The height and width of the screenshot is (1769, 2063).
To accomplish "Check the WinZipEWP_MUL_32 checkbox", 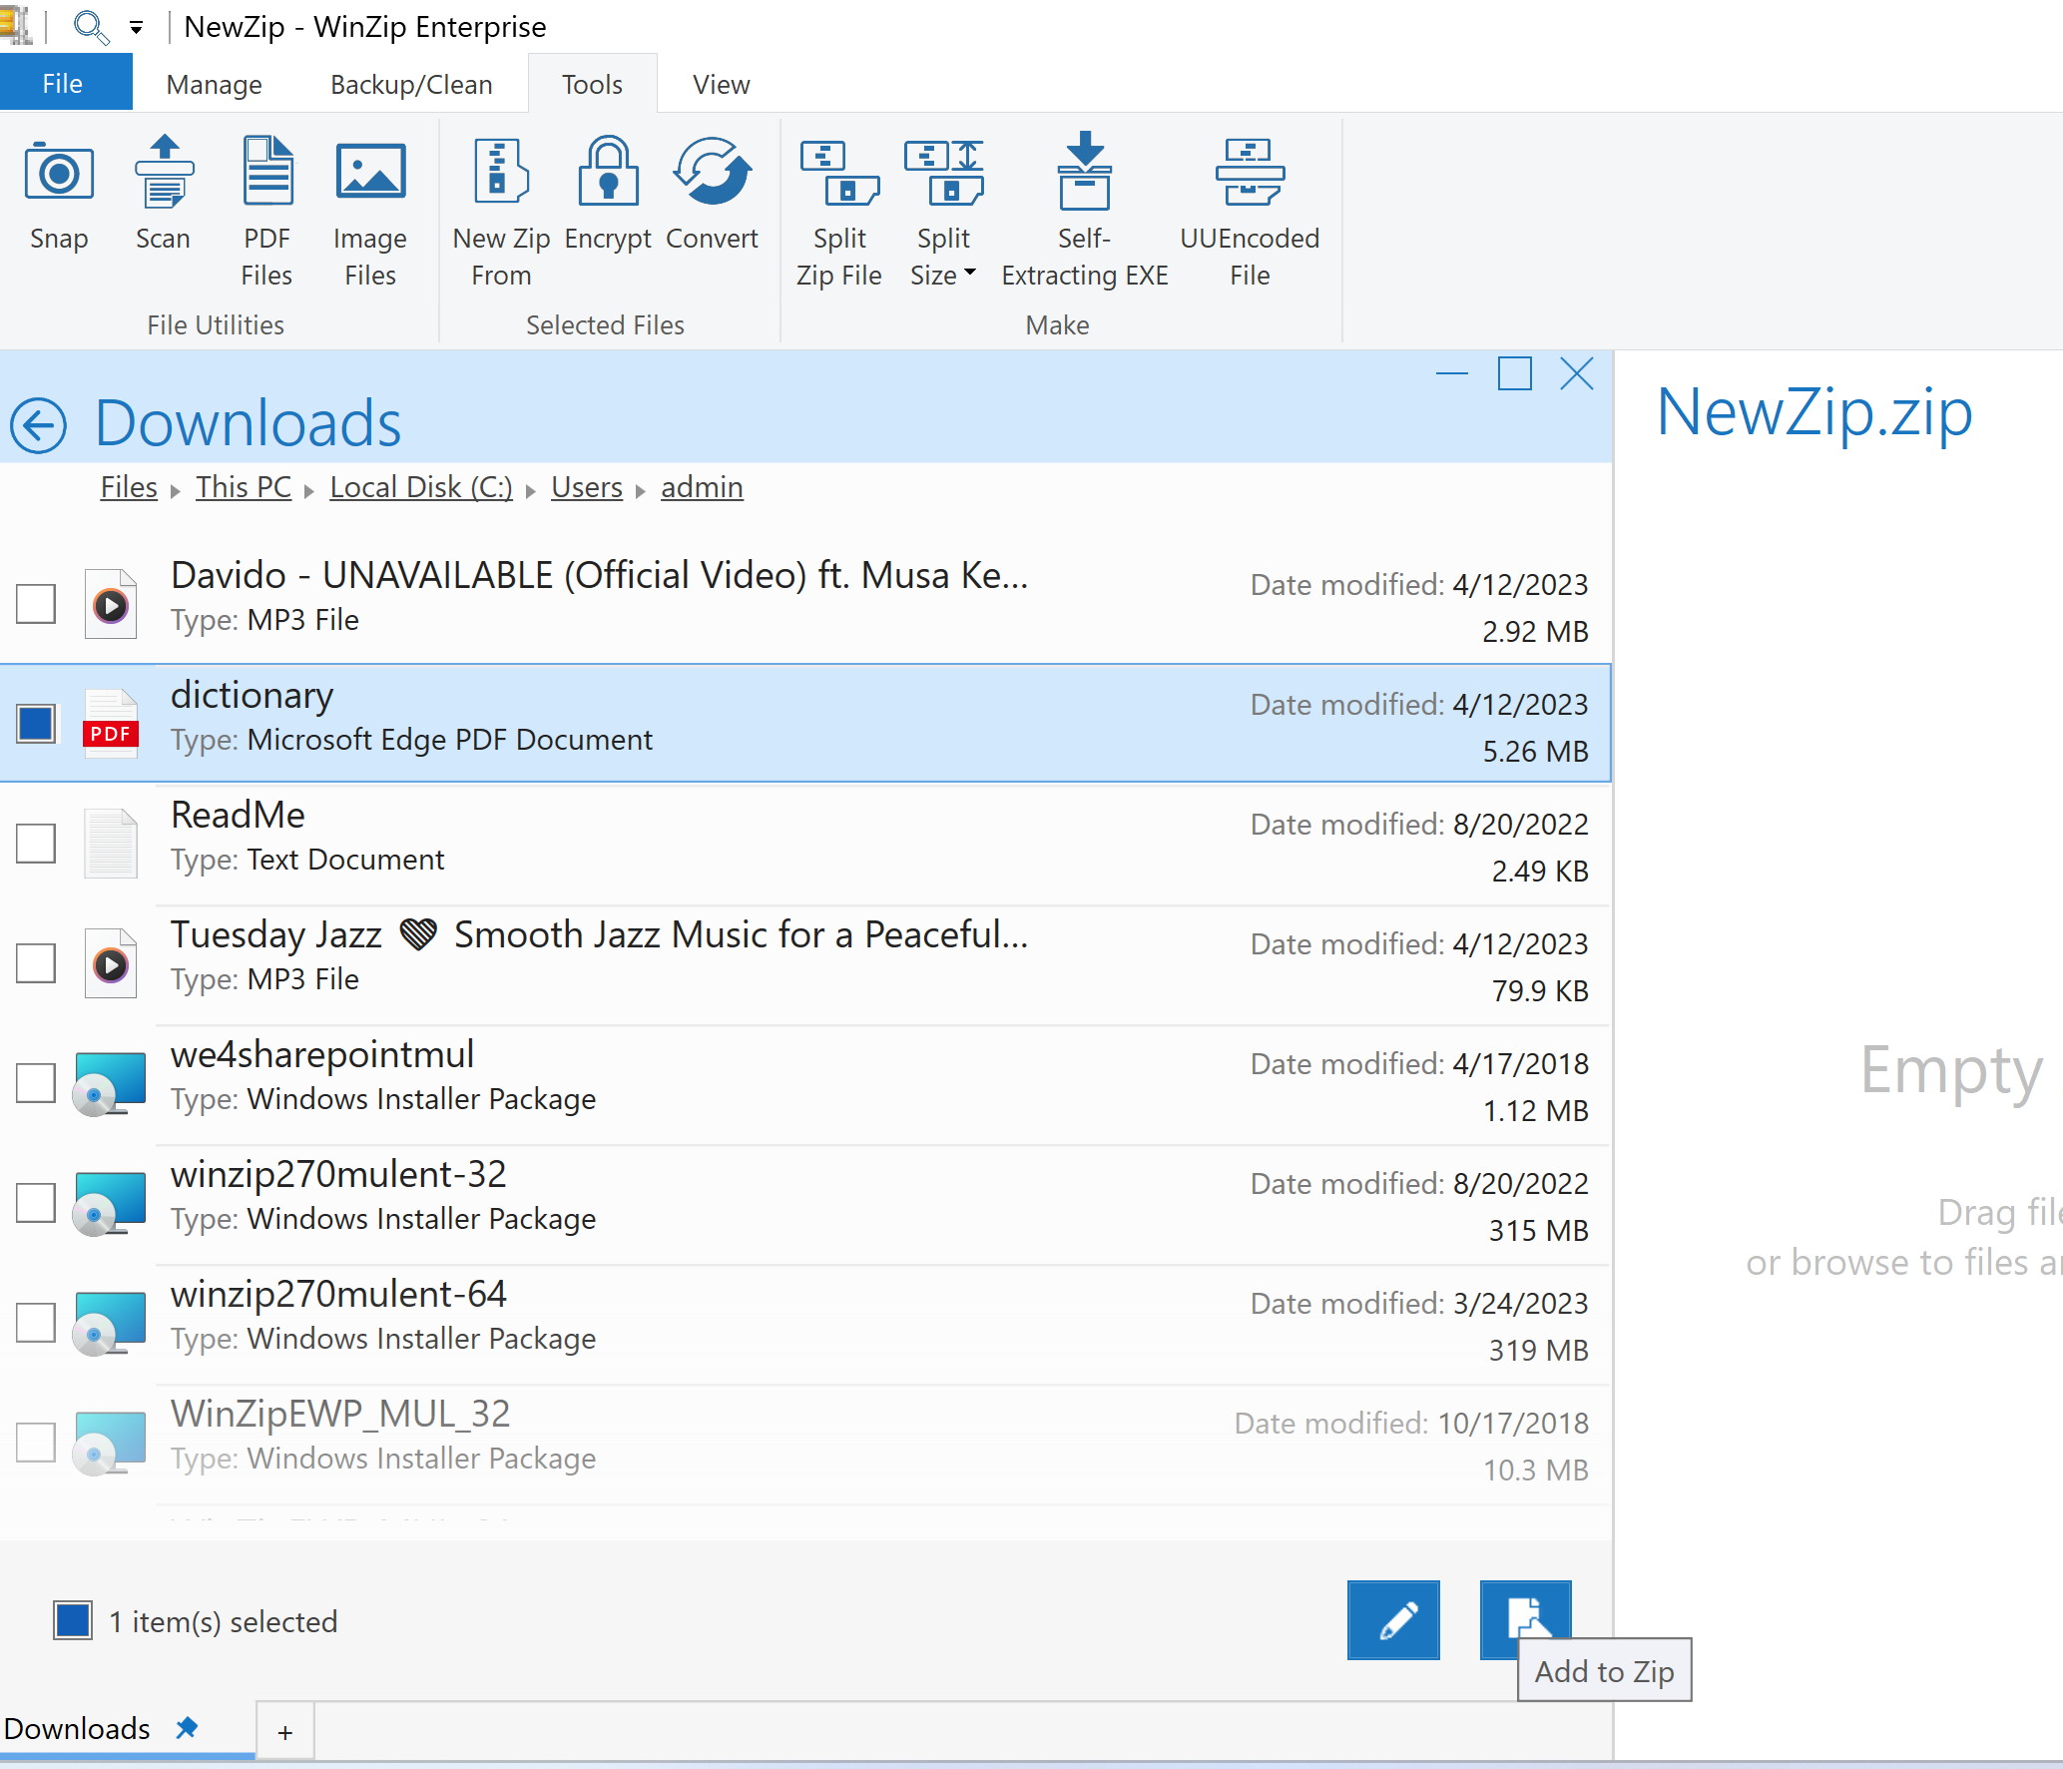I will [36, 1442].
